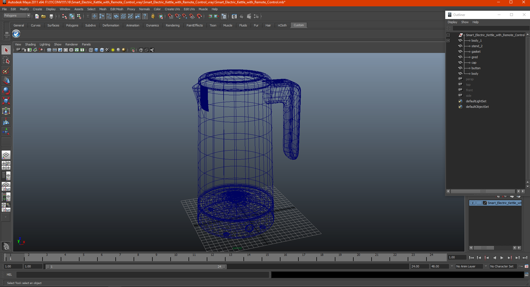
Task: Choose the Lasso select tool
Action: tap(6, 60)
